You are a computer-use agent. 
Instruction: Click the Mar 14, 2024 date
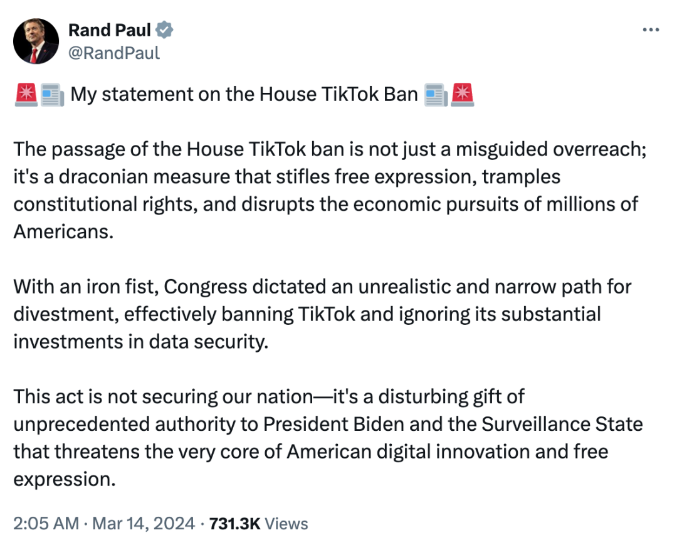(x=144, y=523)
